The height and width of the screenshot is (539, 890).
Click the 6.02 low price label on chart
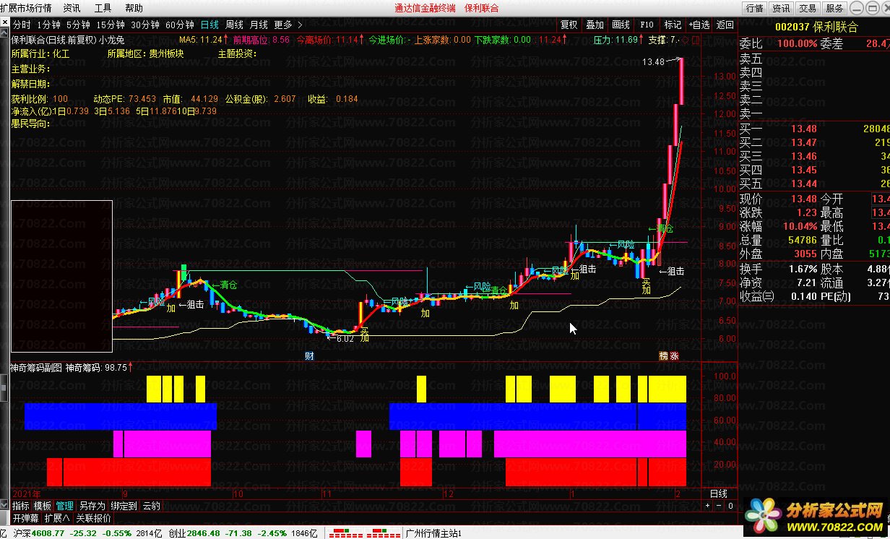tap(345, 338)
